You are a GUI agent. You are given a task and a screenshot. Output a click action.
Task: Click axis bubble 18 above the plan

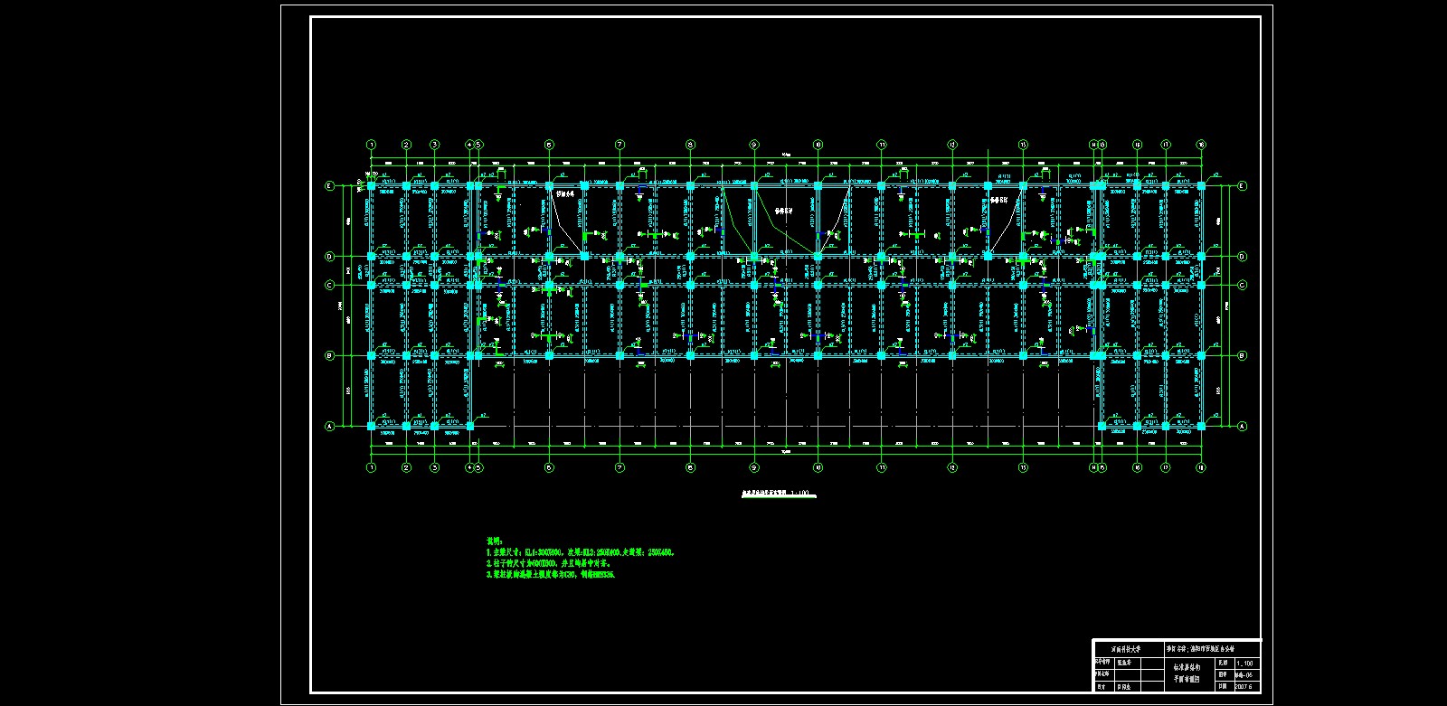[x=1201, y=145]
